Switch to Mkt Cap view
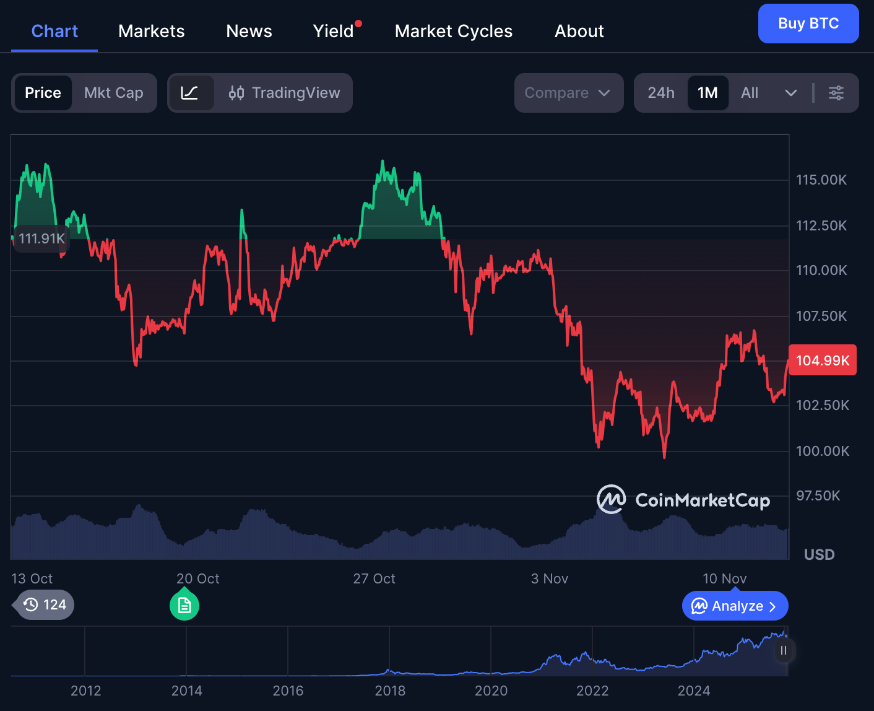The image size is (874, 711). (x=114, y=93)
